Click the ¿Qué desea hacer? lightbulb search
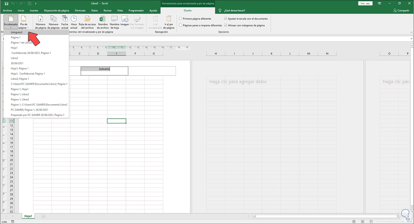 pos(232,10)
